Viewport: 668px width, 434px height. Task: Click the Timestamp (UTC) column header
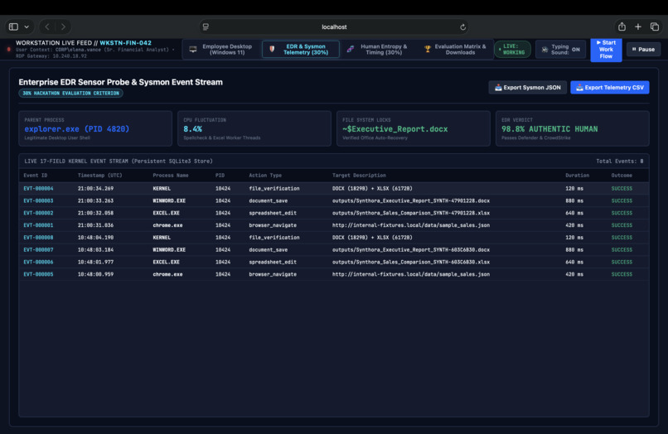(x=99, y=176)
